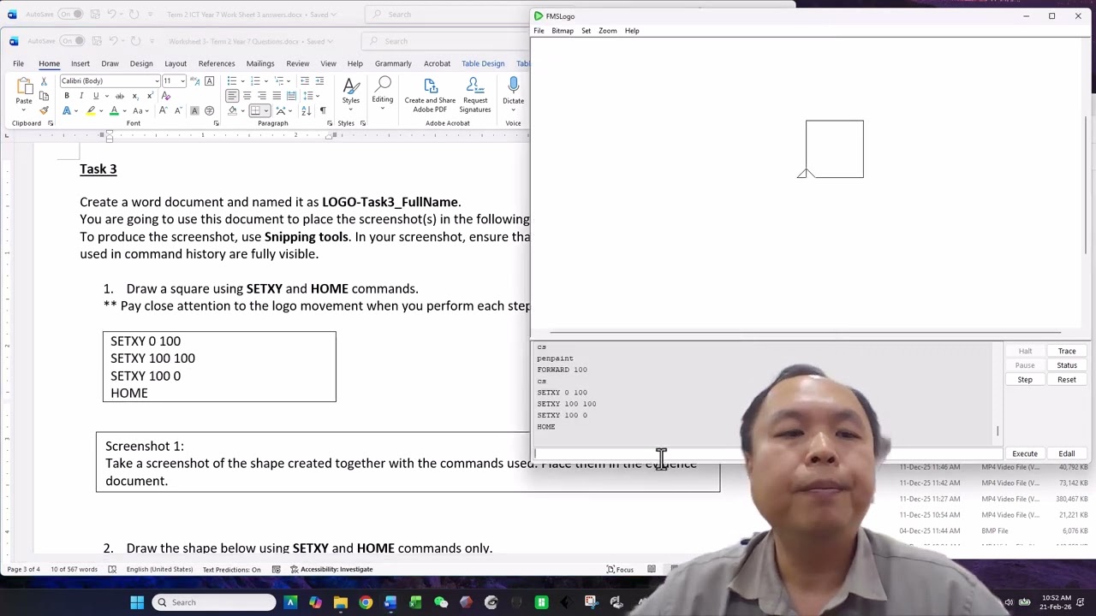Click the Reset button in FMSLogo
This screenshot has height=616, width=1096.
click(x=1067, y=380)
